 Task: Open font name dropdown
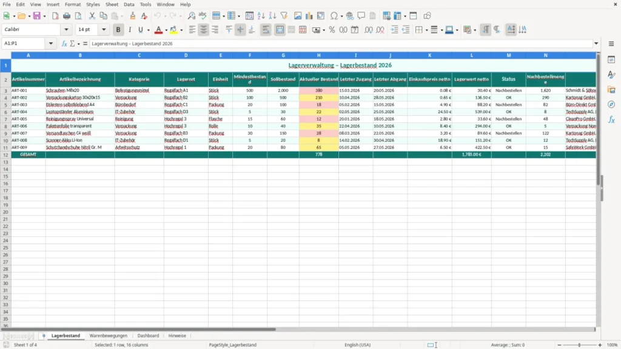[x=66, y=29]
